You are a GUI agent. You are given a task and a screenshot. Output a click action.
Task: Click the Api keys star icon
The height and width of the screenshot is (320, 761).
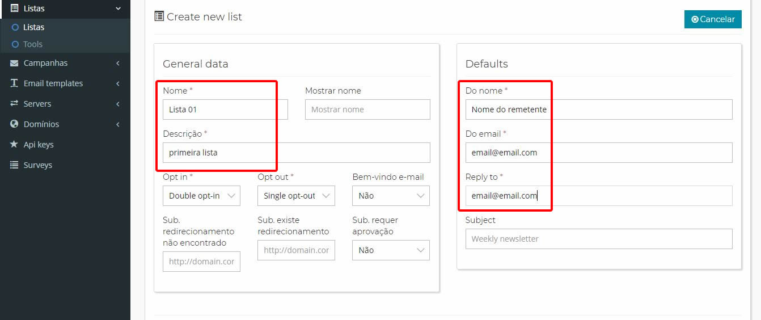click(14, 145)
